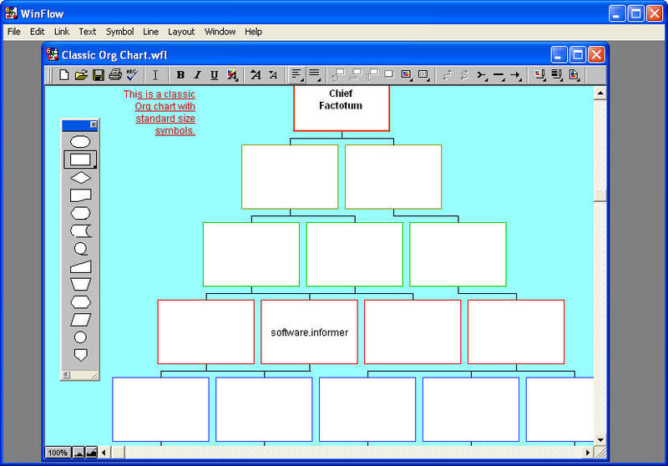
Task: Save the chart with floppy icon
Action: (x=99, y=75)
